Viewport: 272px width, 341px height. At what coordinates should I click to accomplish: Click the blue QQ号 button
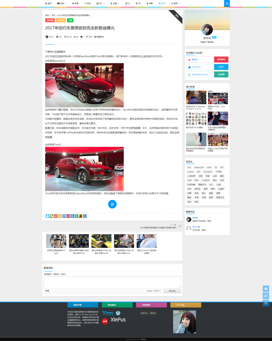(221, 67)
